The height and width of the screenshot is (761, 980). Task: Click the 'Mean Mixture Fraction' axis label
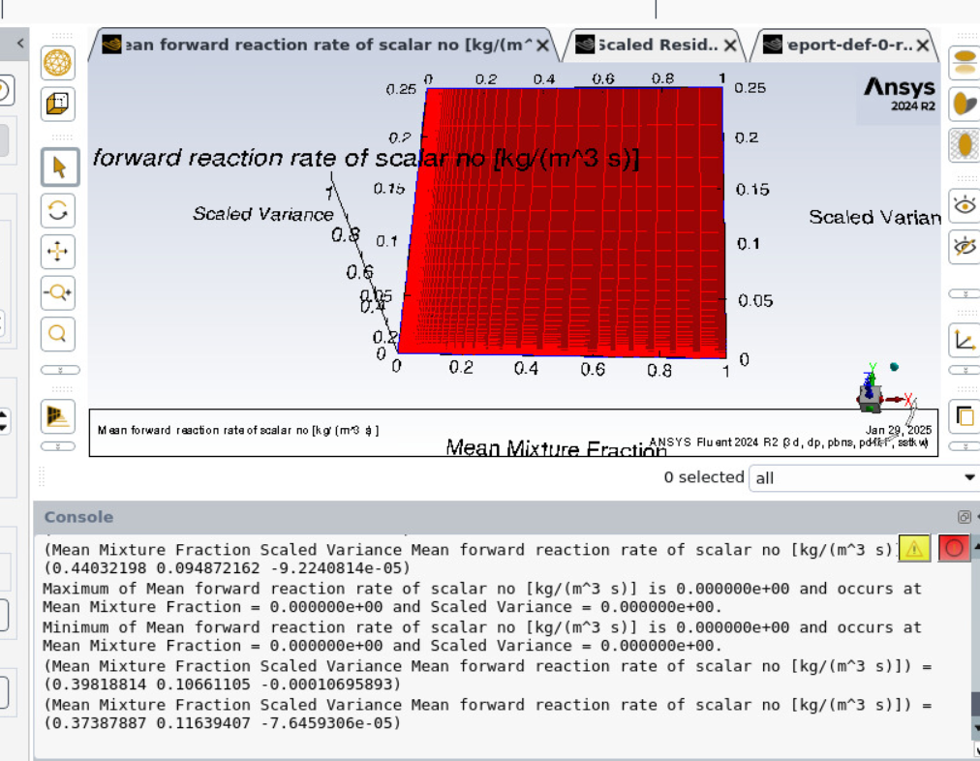556,448
